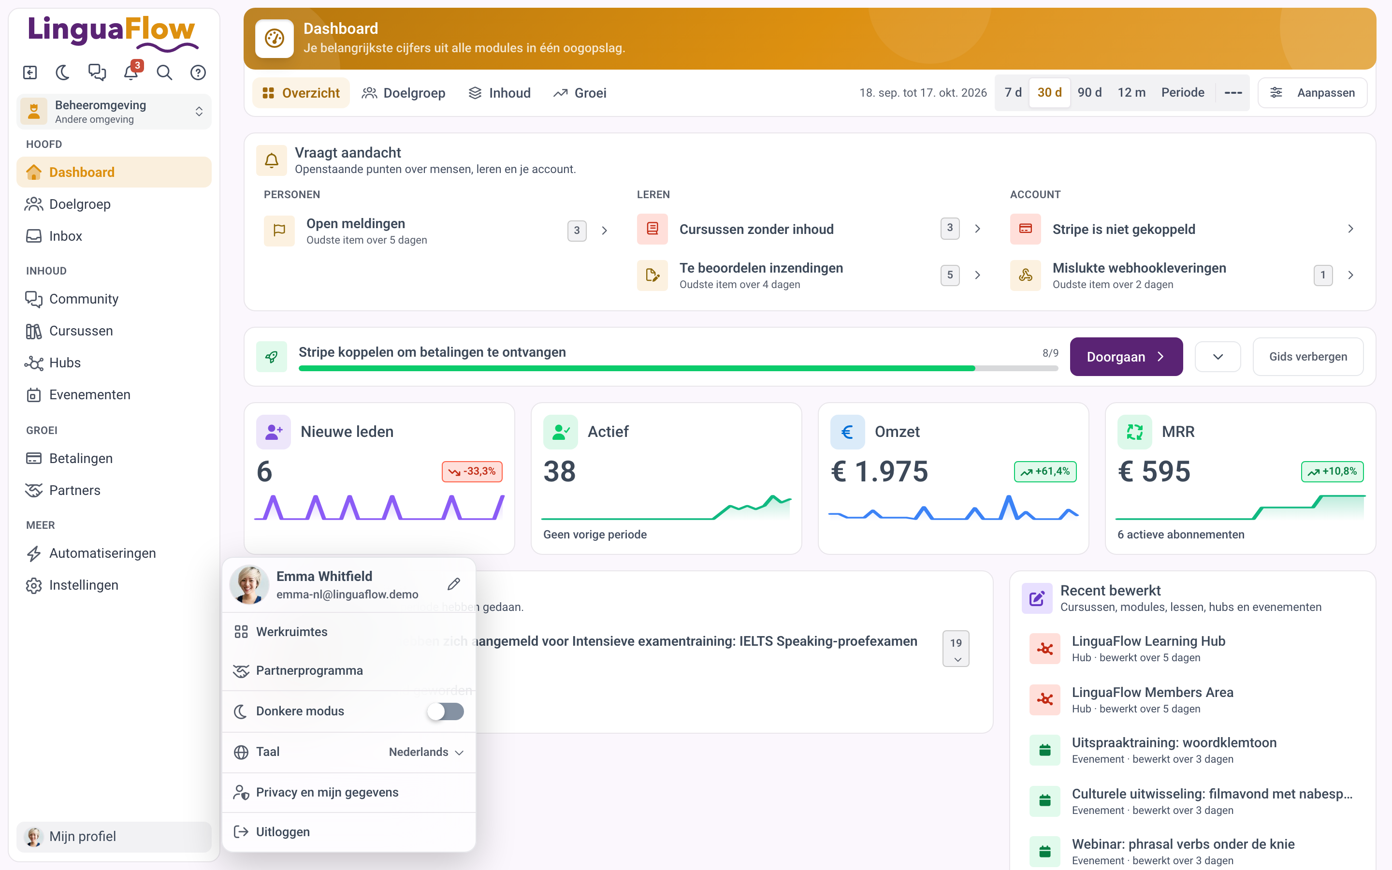Open the search magnifier icon
1392x870 pixels.
tap(164, 72)
